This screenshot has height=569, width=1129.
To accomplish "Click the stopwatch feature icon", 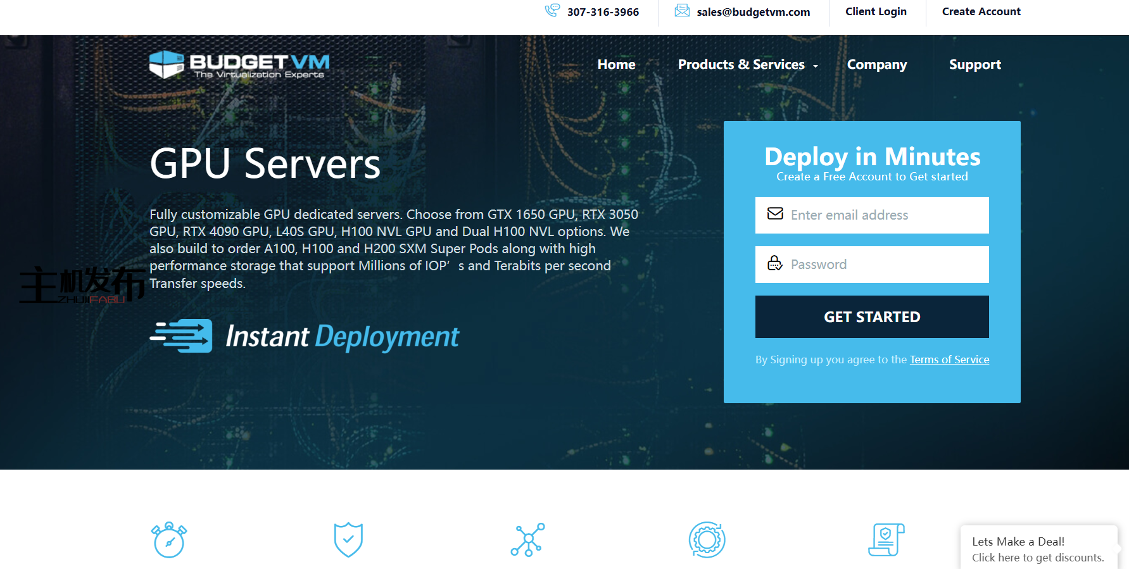I will (x=169, y=540).
